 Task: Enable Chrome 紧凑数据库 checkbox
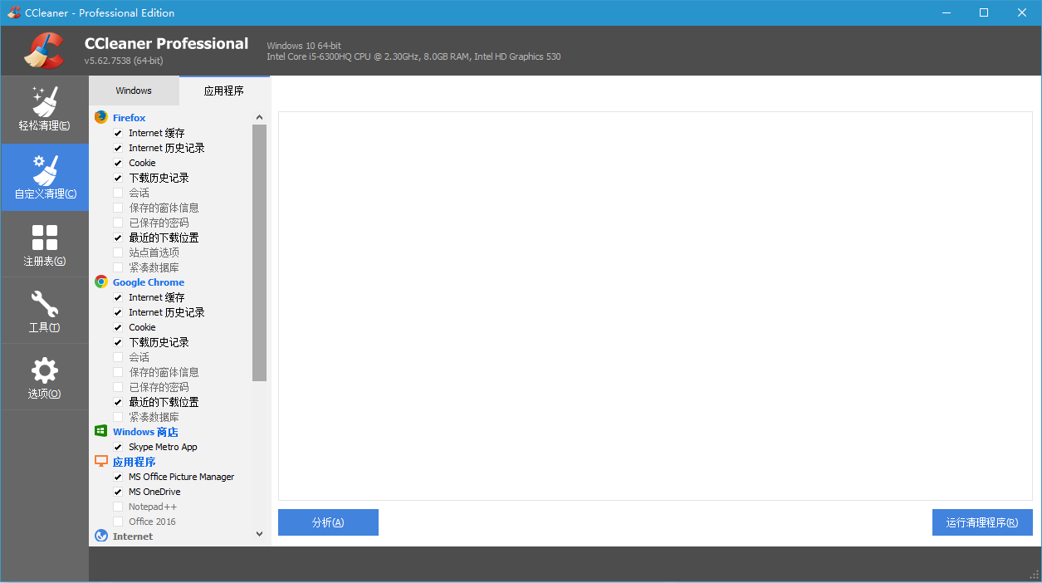click(118, 417)
